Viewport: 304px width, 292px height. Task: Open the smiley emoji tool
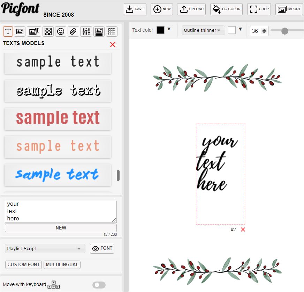point(61,31)
